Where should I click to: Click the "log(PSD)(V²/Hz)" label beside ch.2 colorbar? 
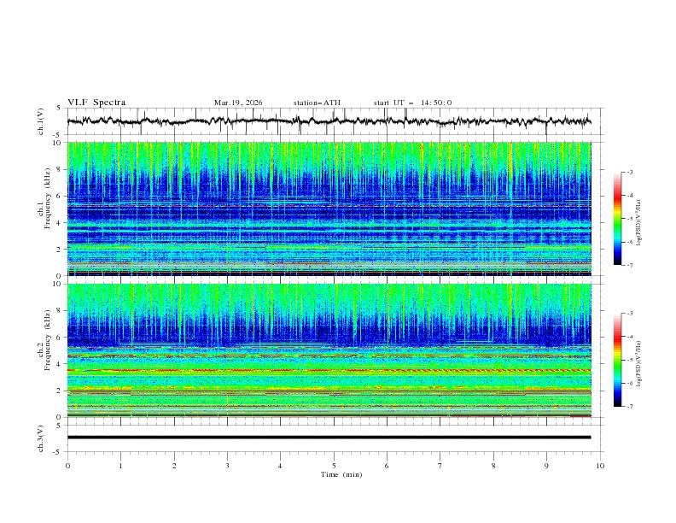639,364
